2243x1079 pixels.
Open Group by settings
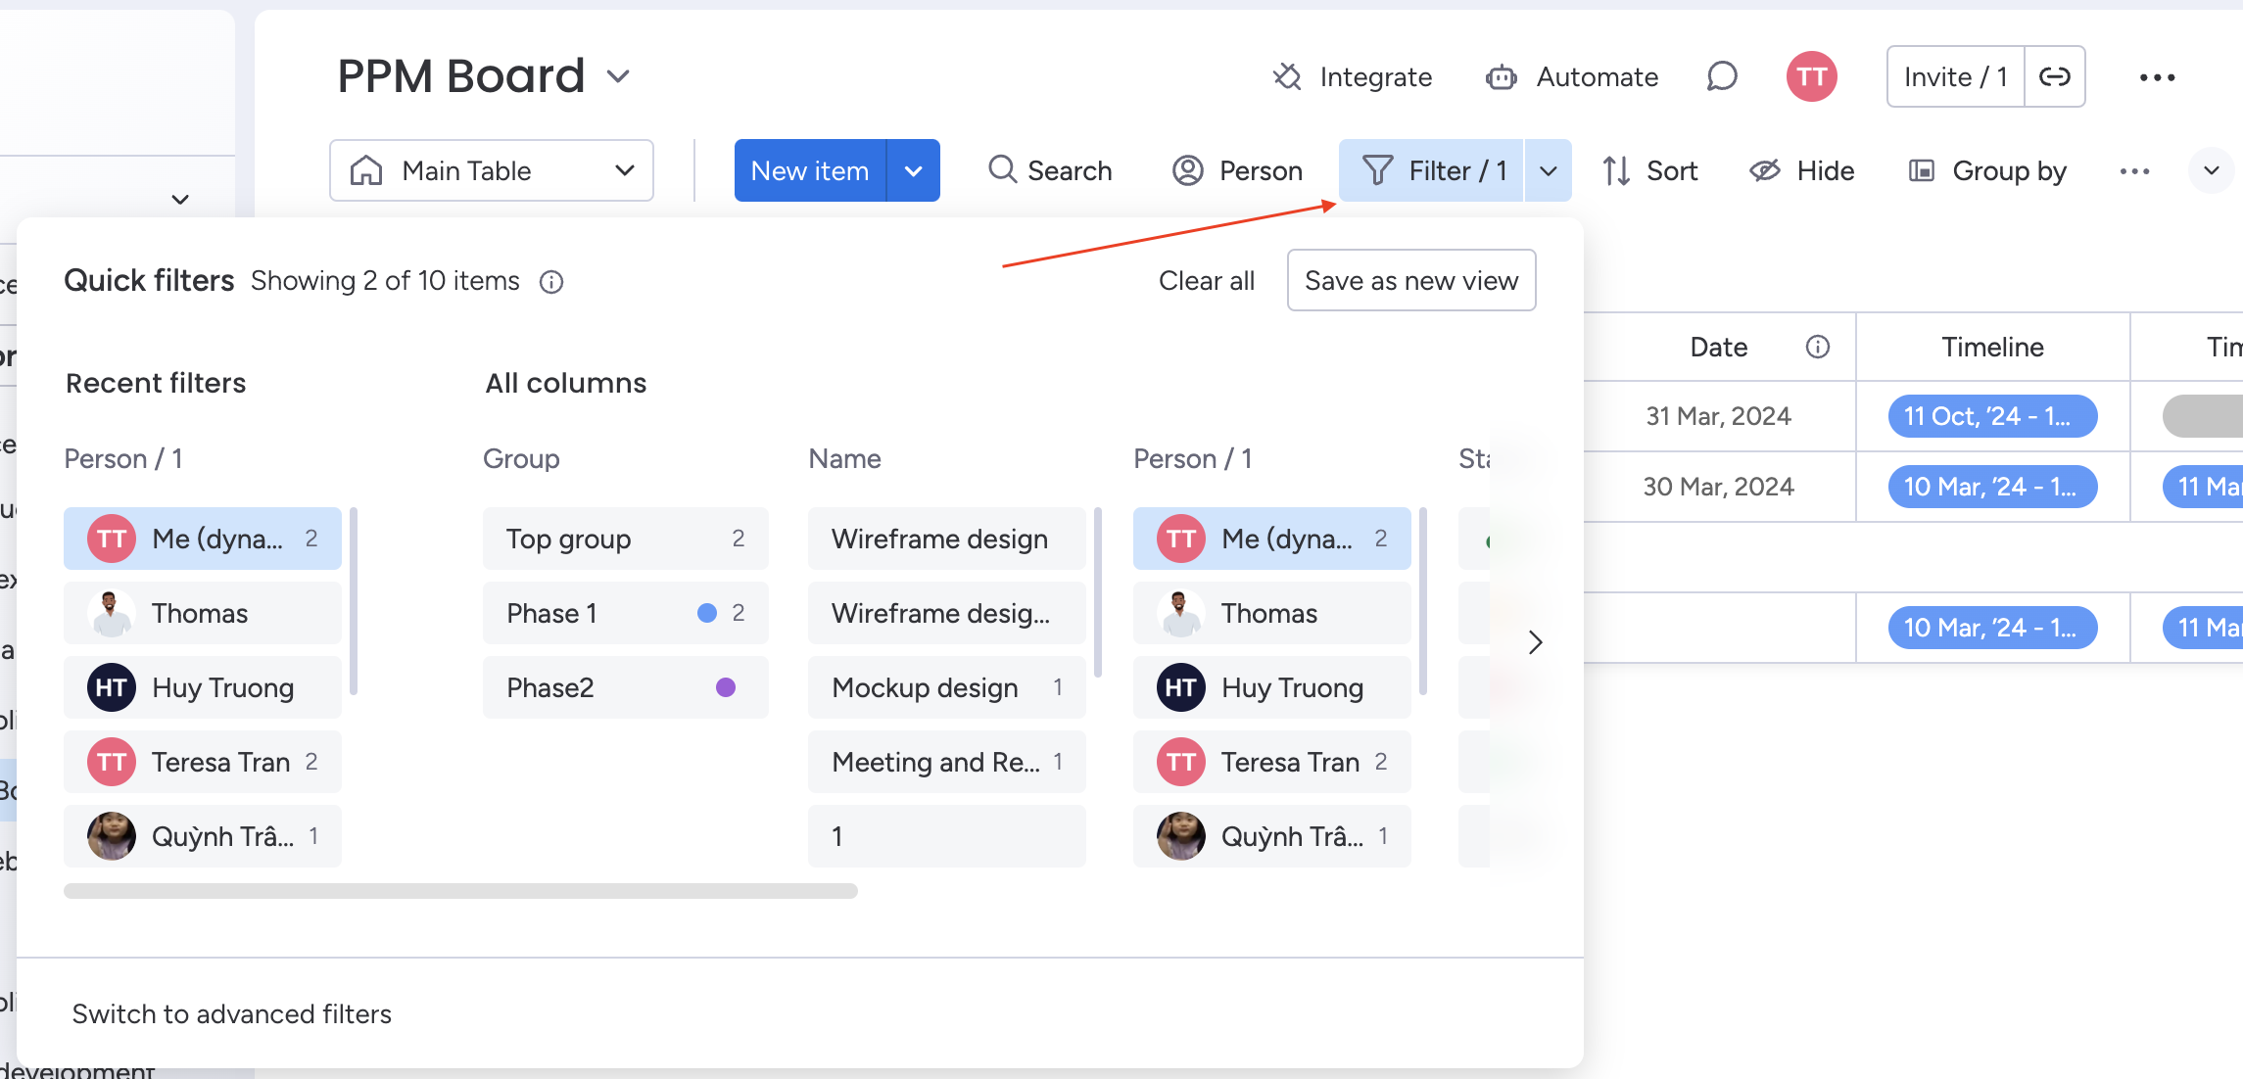pos(1987,169)
